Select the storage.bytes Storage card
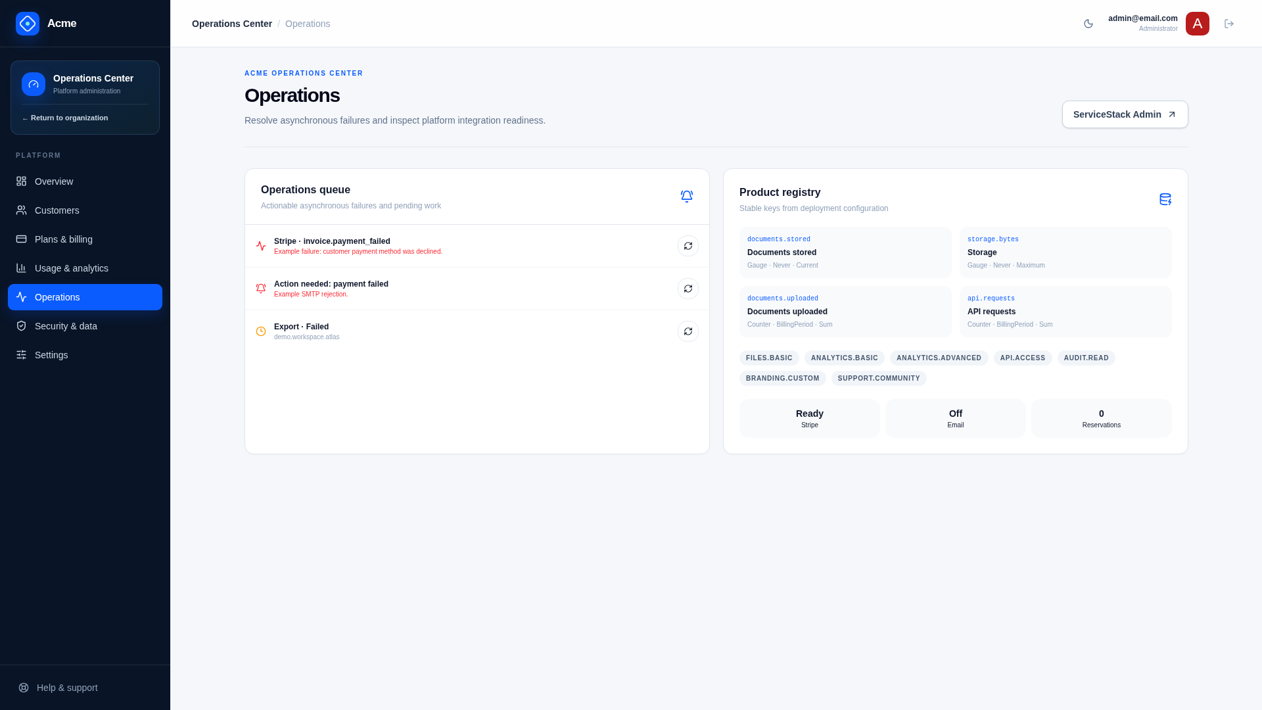 (x=1065, y=252)
